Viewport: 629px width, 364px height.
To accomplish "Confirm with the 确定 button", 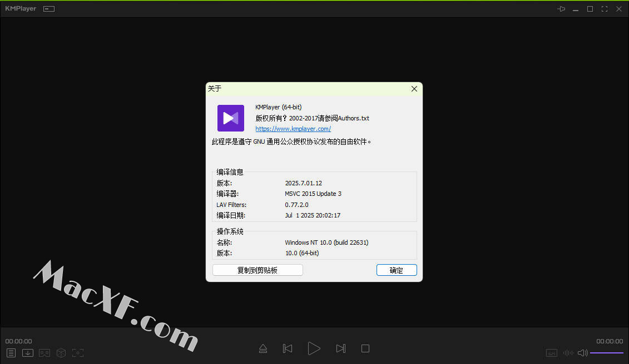I will 397,270.
